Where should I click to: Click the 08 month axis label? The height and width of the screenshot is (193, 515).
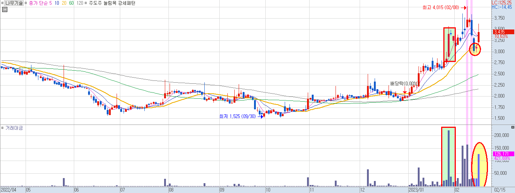(x=171, y=190)
